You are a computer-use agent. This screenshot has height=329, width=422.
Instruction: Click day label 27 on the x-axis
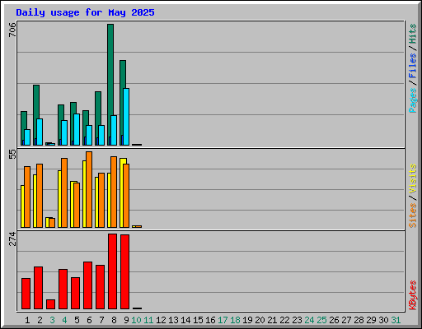click(346, 320)
